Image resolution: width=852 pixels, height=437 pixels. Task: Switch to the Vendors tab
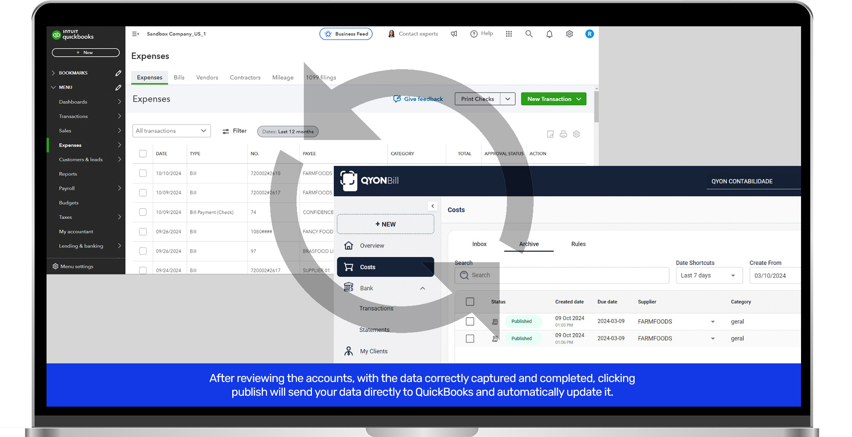pos(207,77)
